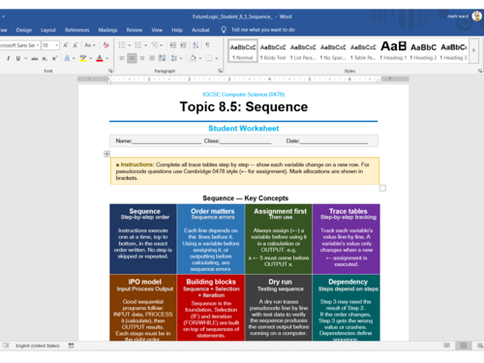484x363 pixels.
Task: Switch to Read Mode view icon
Action: point(446,346)
